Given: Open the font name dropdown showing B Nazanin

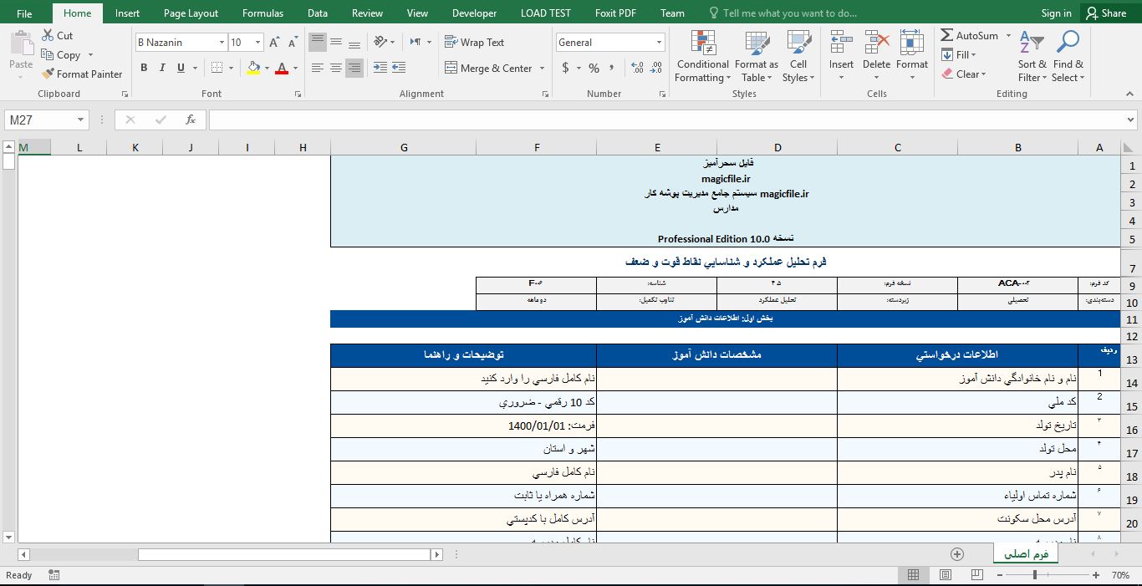Looking at the screenshot, I should click(x=180, y=41).
